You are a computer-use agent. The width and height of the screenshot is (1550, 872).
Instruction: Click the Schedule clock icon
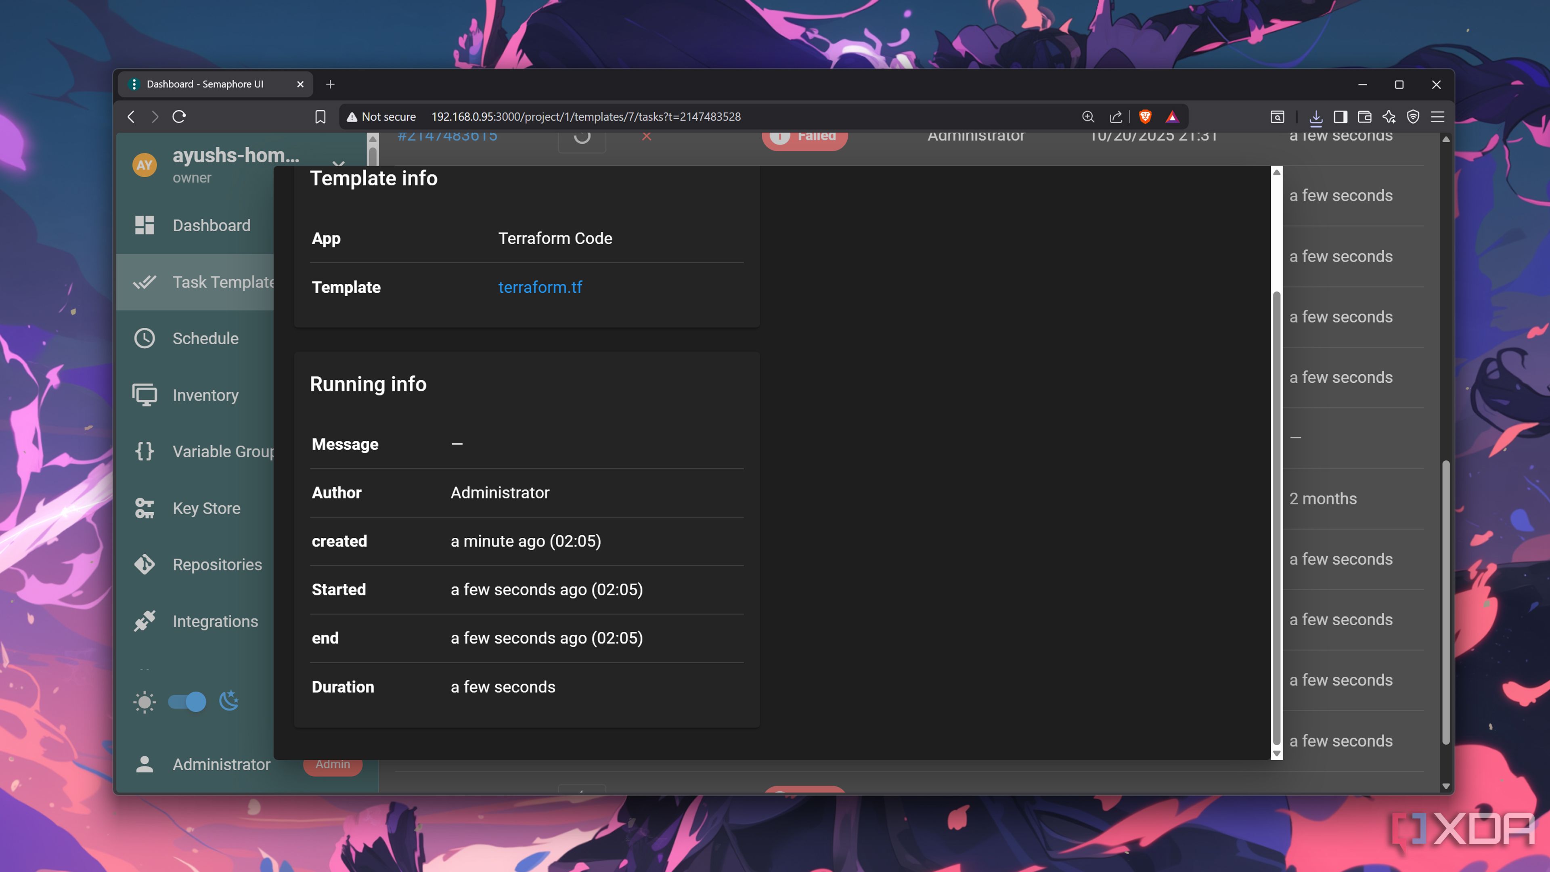tap(145, 338)
